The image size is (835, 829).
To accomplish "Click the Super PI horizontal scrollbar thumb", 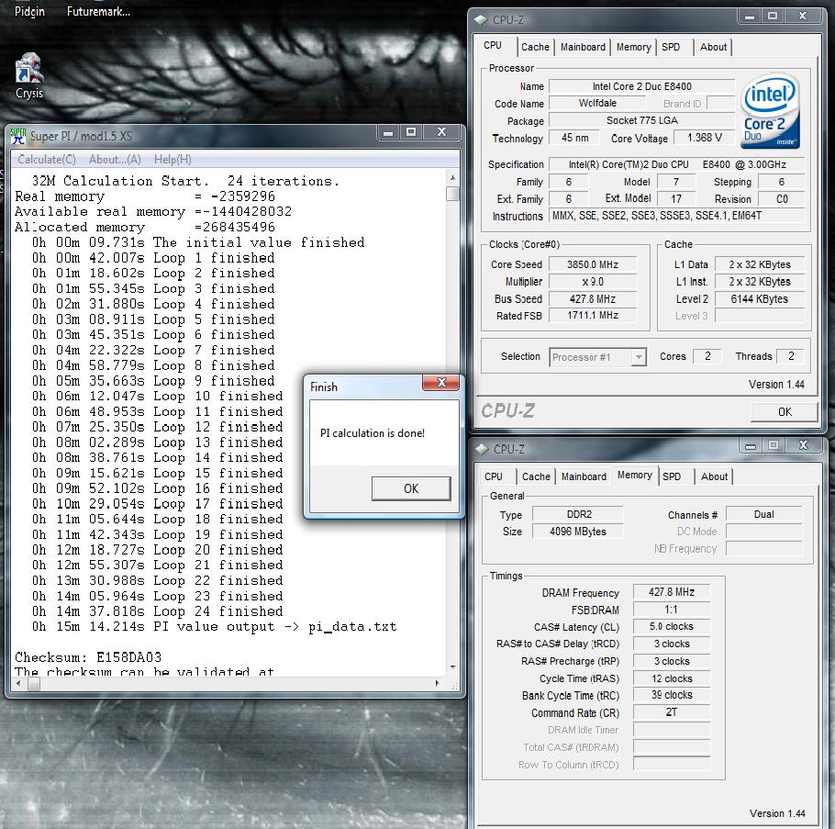I will click(34, 683).
